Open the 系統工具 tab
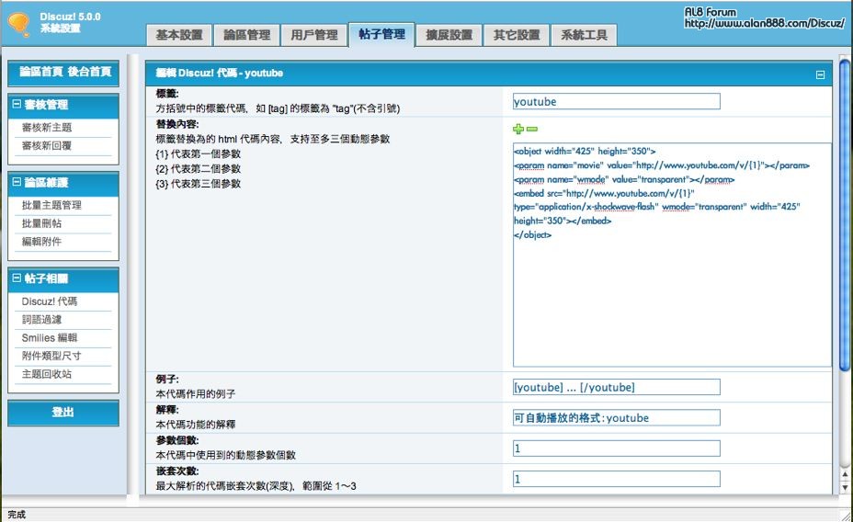The image size is (853, 522). point(584,35)
